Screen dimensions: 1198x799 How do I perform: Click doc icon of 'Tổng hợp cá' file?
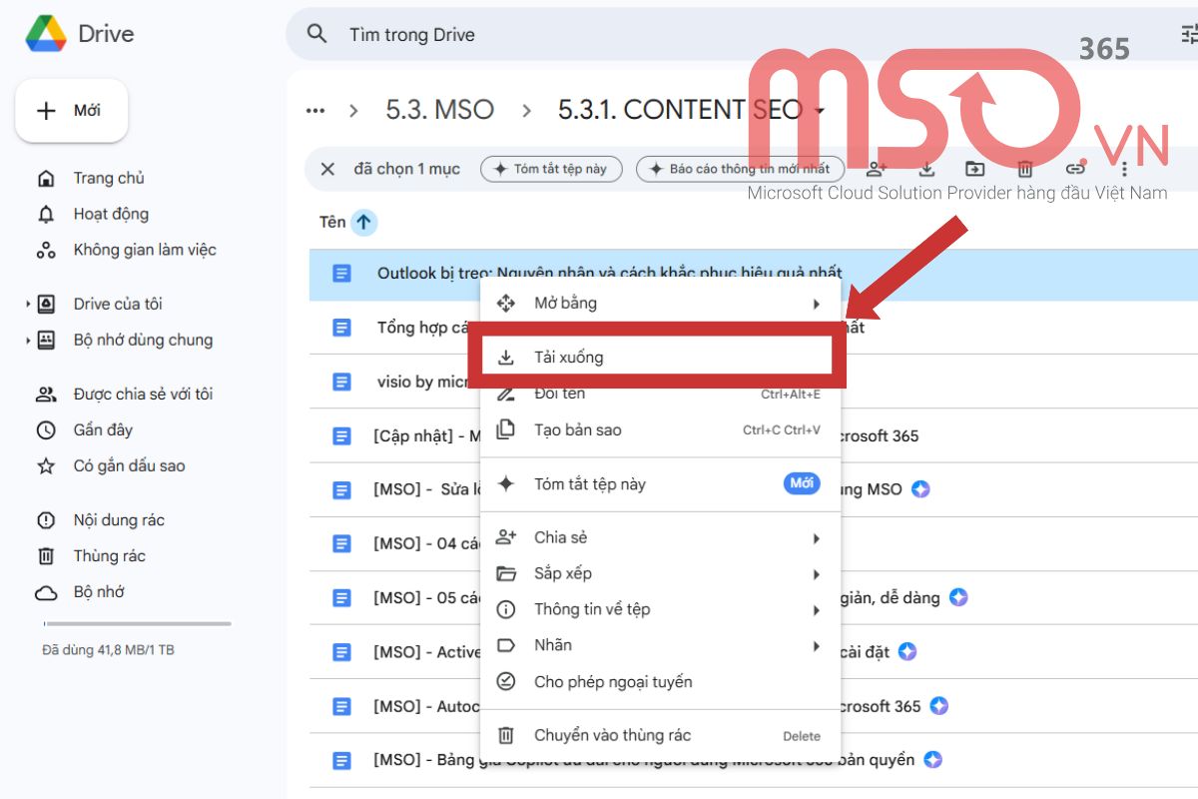[341, 328]
